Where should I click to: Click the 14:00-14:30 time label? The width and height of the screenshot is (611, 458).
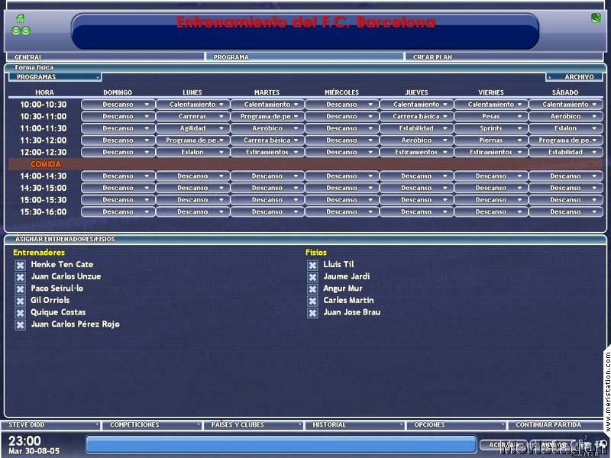(x=44, y=176)
